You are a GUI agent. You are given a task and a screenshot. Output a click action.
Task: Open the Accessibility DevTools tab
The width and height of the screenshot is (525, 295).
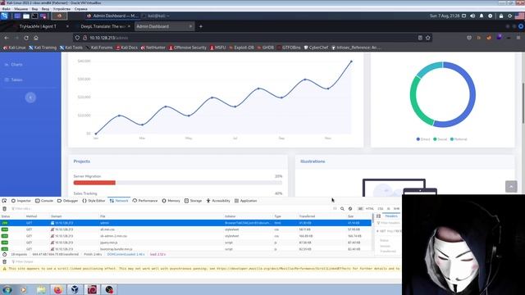click(x=218, y=201)
